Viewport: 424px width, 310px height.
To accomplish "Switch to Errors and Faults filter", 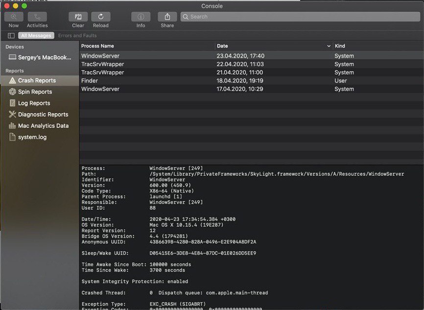I will 77,35.
